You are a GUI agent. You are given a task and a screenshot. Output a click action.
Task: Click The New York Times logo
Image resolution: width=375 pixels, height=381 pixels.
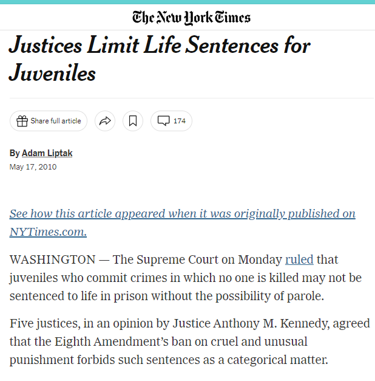(x=191, y=16)
